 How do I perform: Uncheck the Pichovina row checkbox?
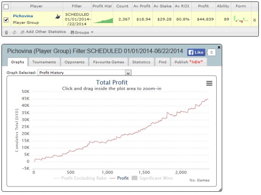6,20
